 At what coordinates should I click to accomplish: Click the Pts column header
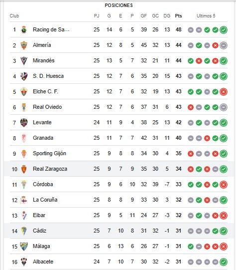178,16
